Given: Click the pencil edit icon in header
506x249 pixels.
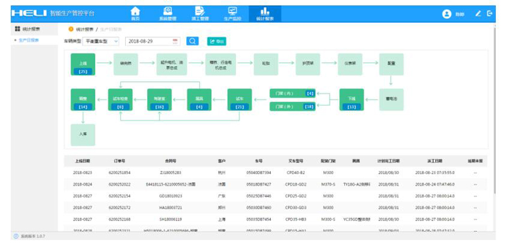Looking at the screenshot, I should (478, 13).
